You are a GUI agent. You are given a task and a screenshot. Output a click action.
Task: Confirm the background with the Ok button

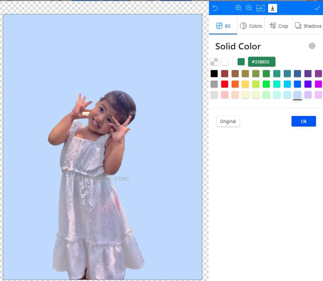303,121
